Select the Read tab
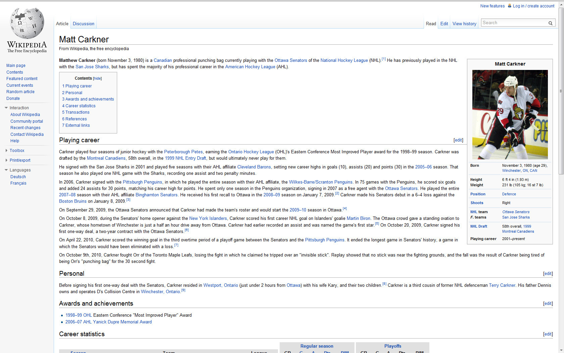Screen dimensions: 564x353 coord(431,24)
